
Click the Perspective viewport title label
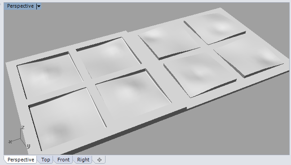(x=20, y=6)
